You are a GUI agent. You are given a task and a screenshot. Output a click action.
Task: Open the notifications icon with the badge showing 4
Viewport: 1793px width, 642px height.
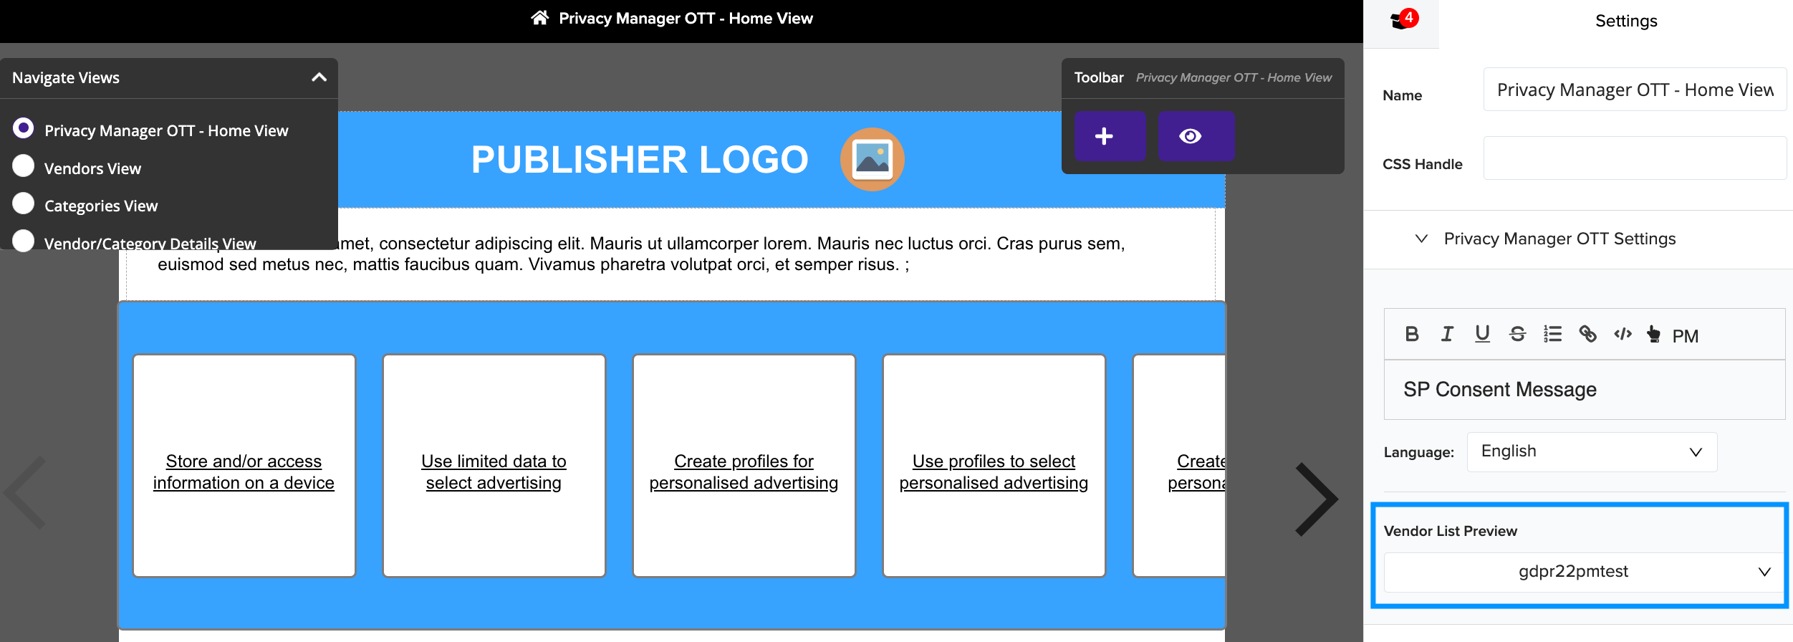point(1403,20)
